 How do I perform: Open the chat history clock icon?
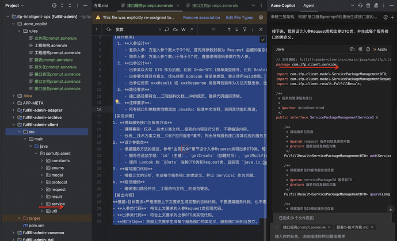tap(385, 17)
